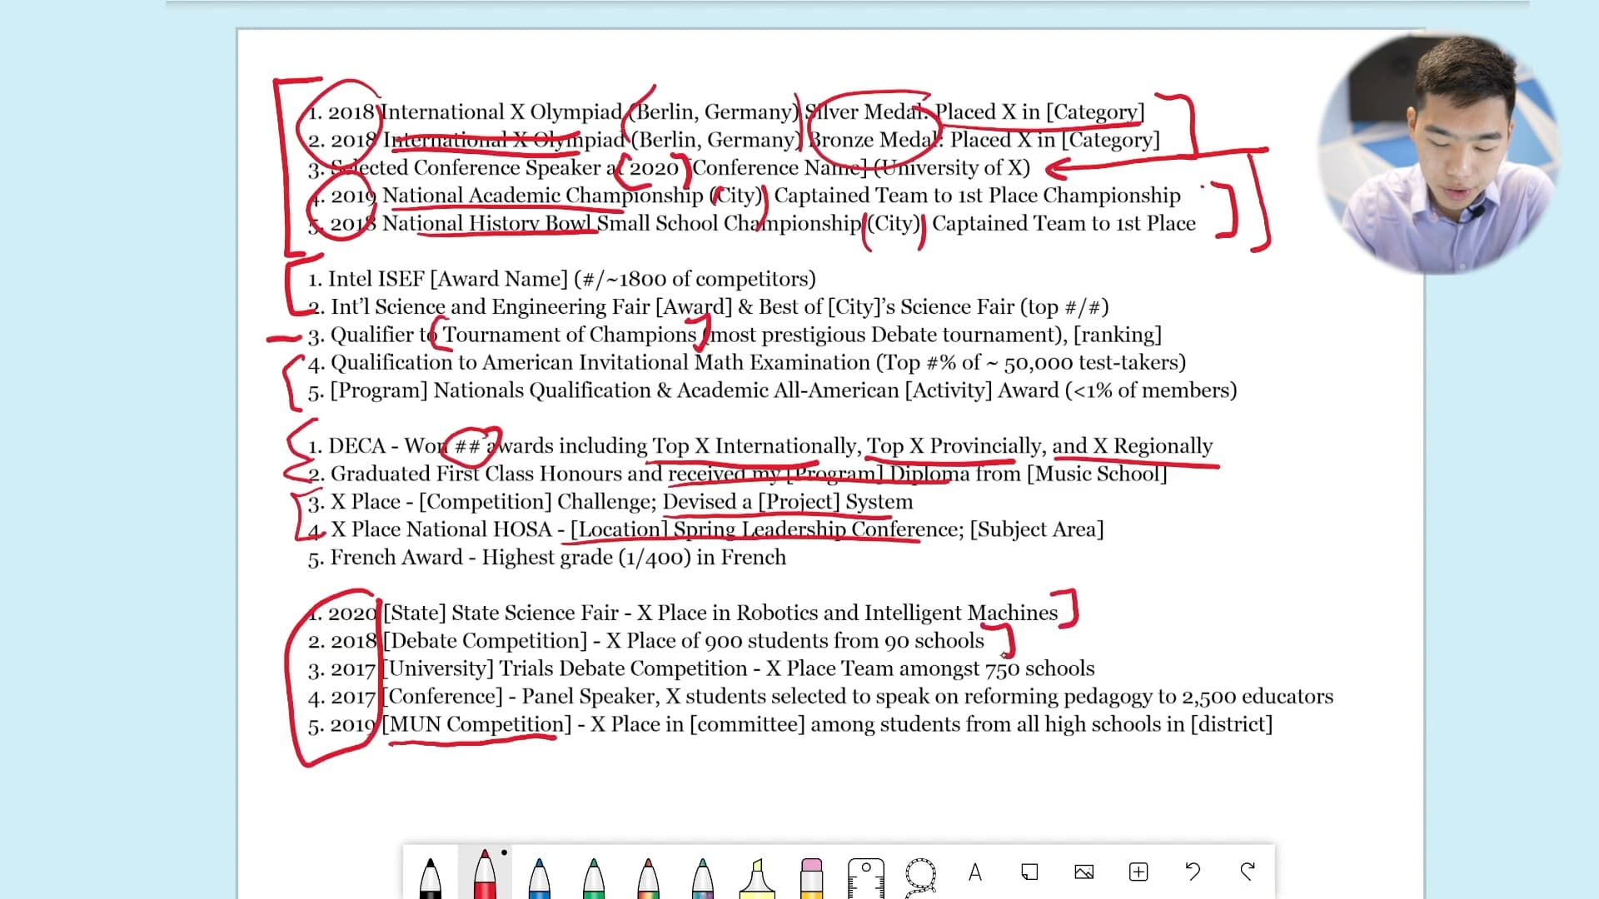Insert an image from the toolbar
Image resolution: width=1599 pixels, height=899 pixels.
(x=1083, y=872)
